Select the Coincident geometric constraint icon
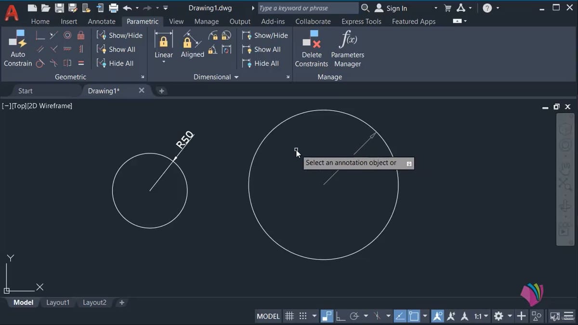 [40, 35]
